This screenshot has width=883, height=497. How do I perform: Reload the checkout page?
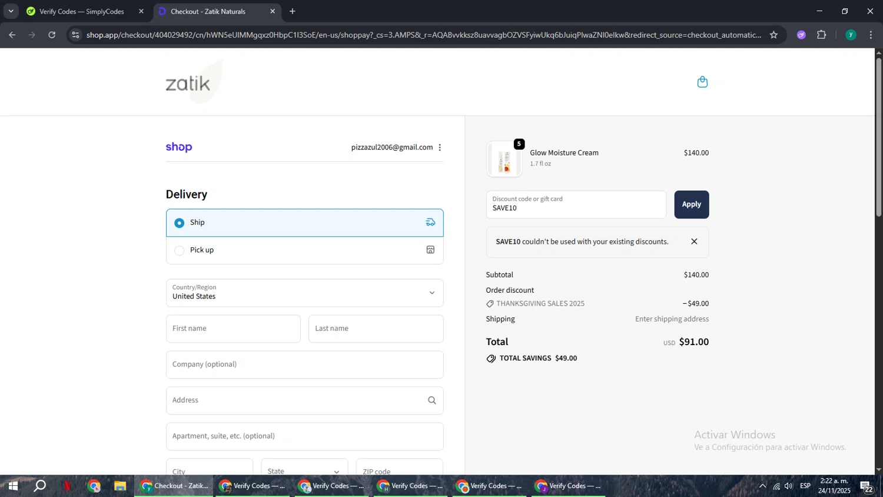click(52, 35)
